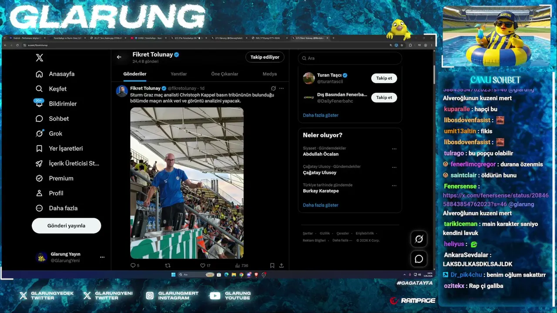Open Bildirimler notifications bell

(56, 103)
